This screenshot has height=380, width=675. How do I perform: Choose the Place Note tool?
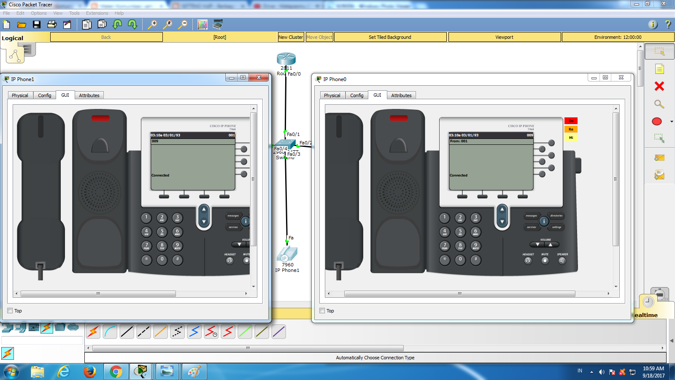point(659,69)
